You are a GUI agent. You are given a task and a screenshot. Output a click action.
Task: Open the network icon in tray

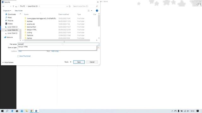tap(185, 111)
